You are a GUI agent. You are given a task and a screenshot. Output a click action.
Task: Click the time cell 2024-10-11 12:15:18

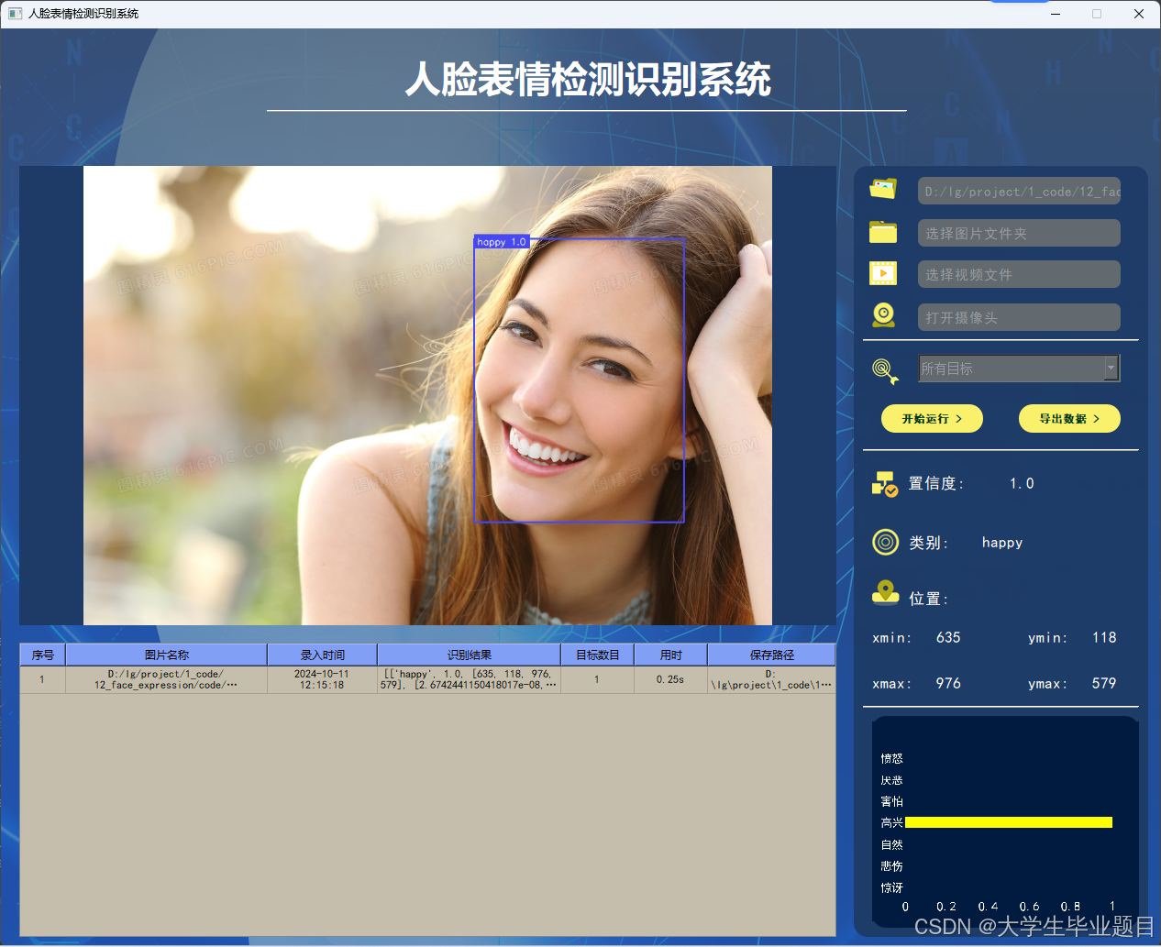322,679
